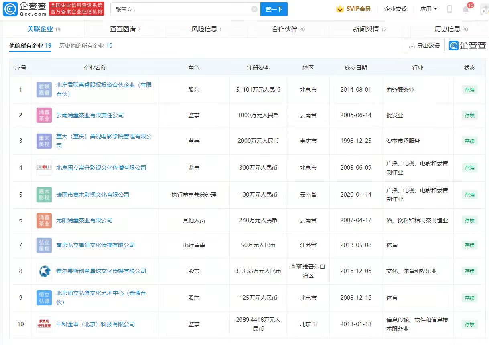Click the SVIP crown icon

[x=340, y=9]
